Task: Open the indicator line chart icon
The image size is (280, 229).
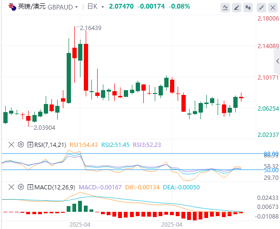Action: tap(225, 8)
